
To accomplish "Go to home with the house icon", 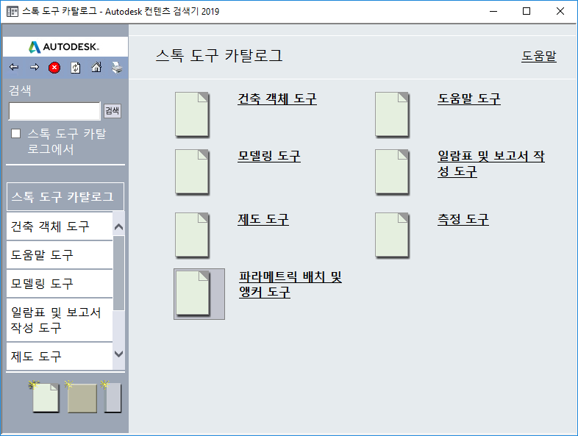I will [x=96, y=67].
